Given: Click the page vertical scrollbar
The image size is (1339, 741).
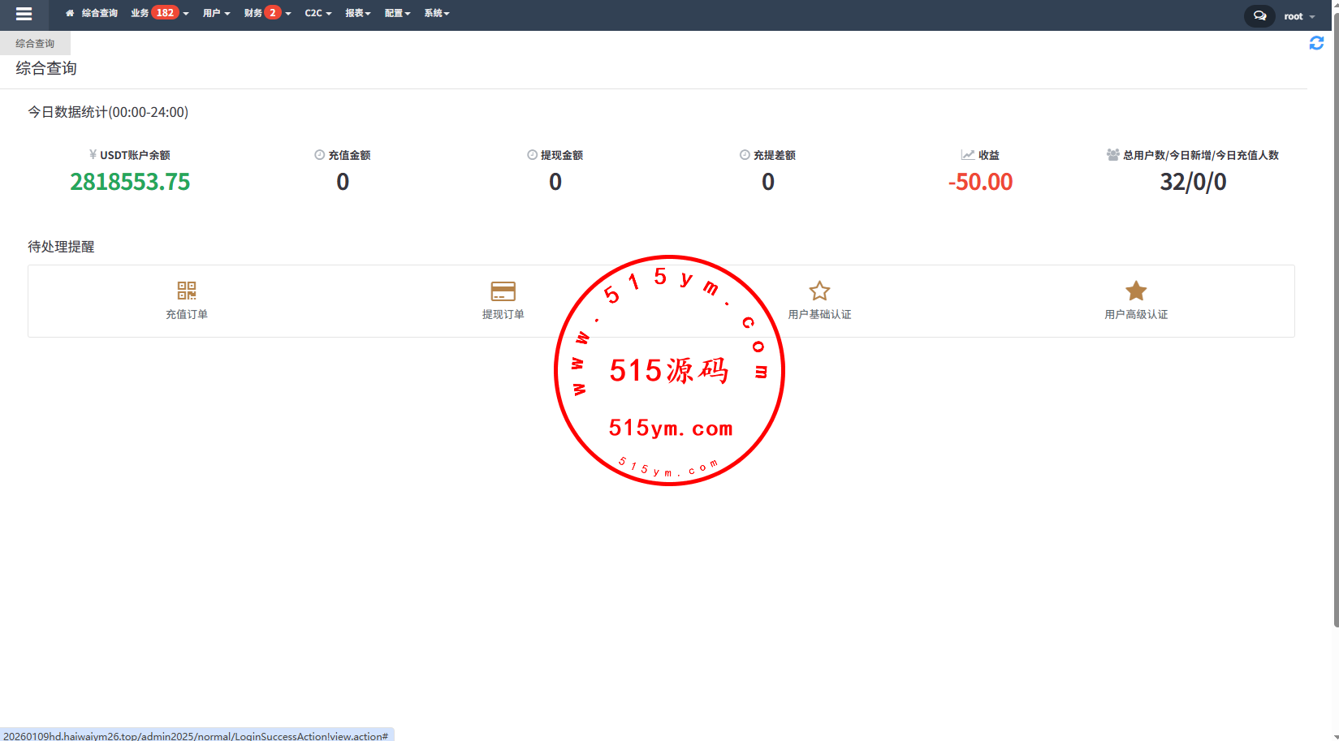Looking at the screenshot, I should coord(1336,325).
